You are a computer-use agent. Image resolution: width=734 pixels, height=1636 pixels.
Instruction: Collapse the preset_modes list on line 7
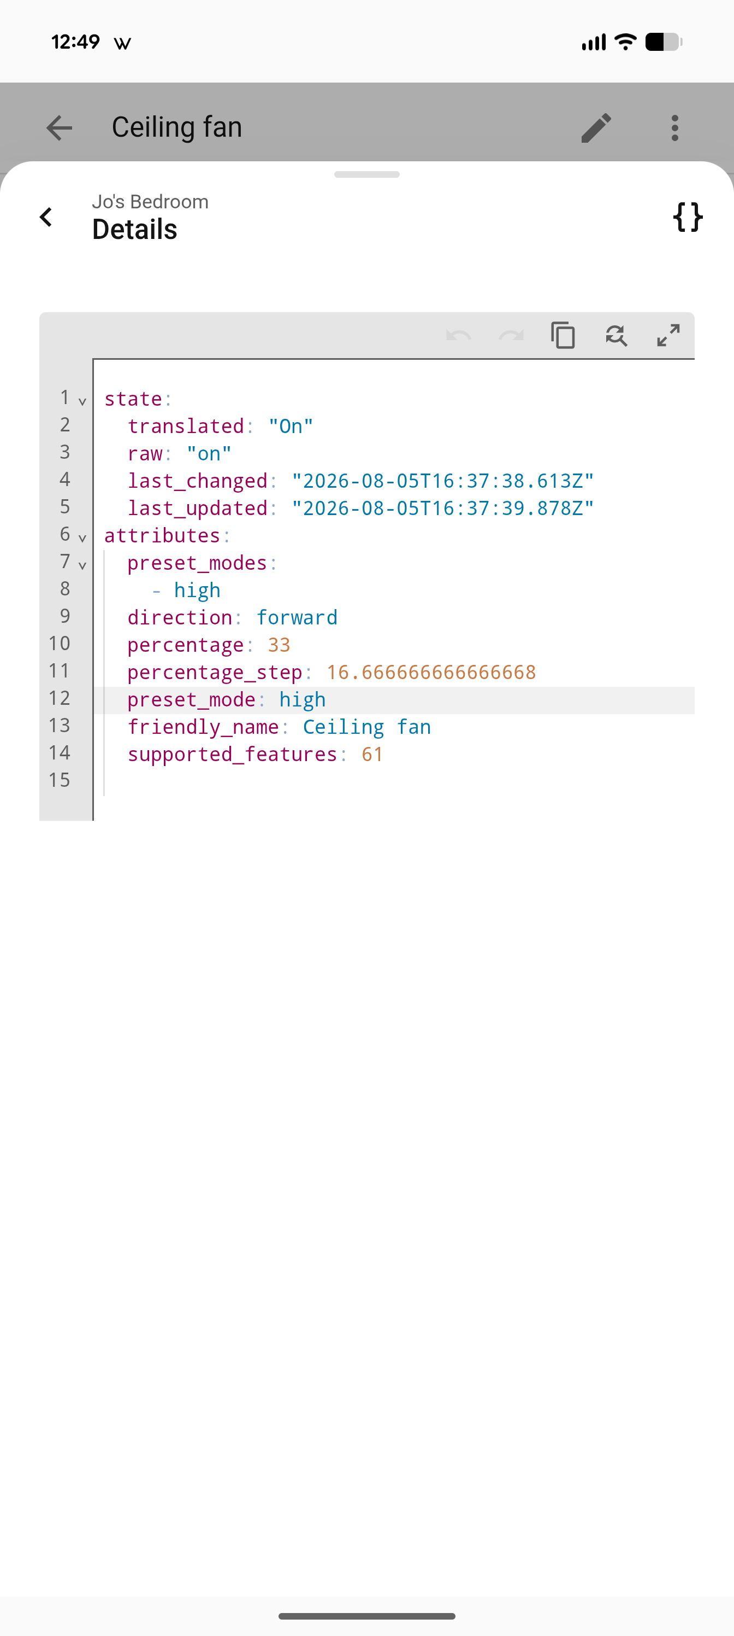pos(82,565)
